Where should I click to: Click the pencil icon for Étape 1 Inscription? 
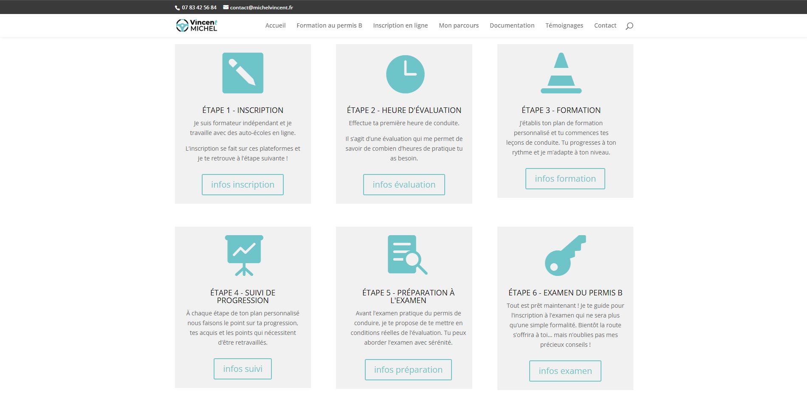coord(243,73)
